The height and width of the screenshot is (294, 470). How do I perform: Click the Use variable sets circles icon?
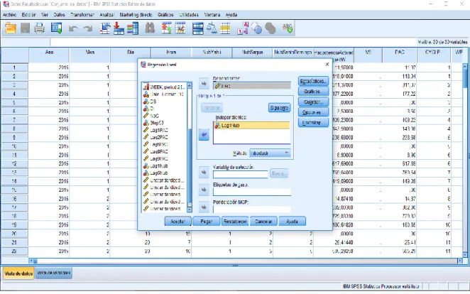[x=256, y=28]
